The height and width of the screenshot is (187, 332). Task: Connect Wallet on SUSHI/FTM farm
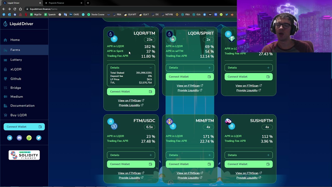tap(248, 164)
